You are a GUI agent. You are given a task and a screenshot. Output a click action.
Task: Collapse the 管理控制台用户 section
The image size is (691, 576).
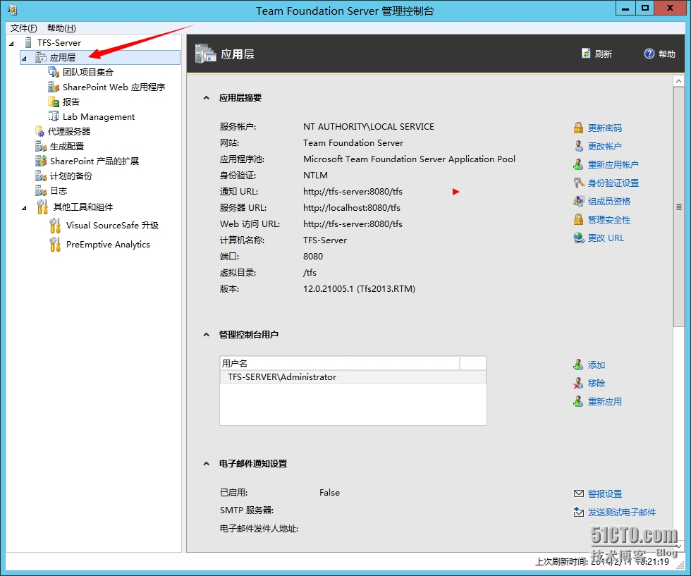pyautogui.click(x=206, y=334)
